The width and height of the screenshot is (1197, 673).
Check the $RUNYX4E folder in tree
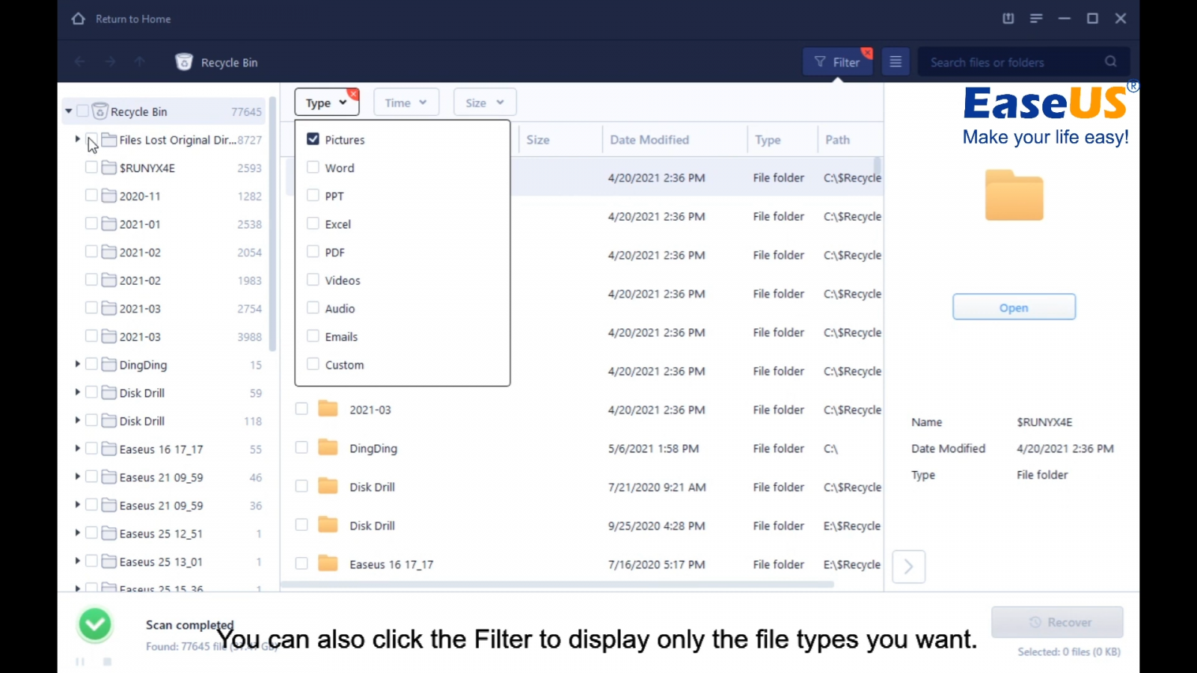tap(91, 168)
